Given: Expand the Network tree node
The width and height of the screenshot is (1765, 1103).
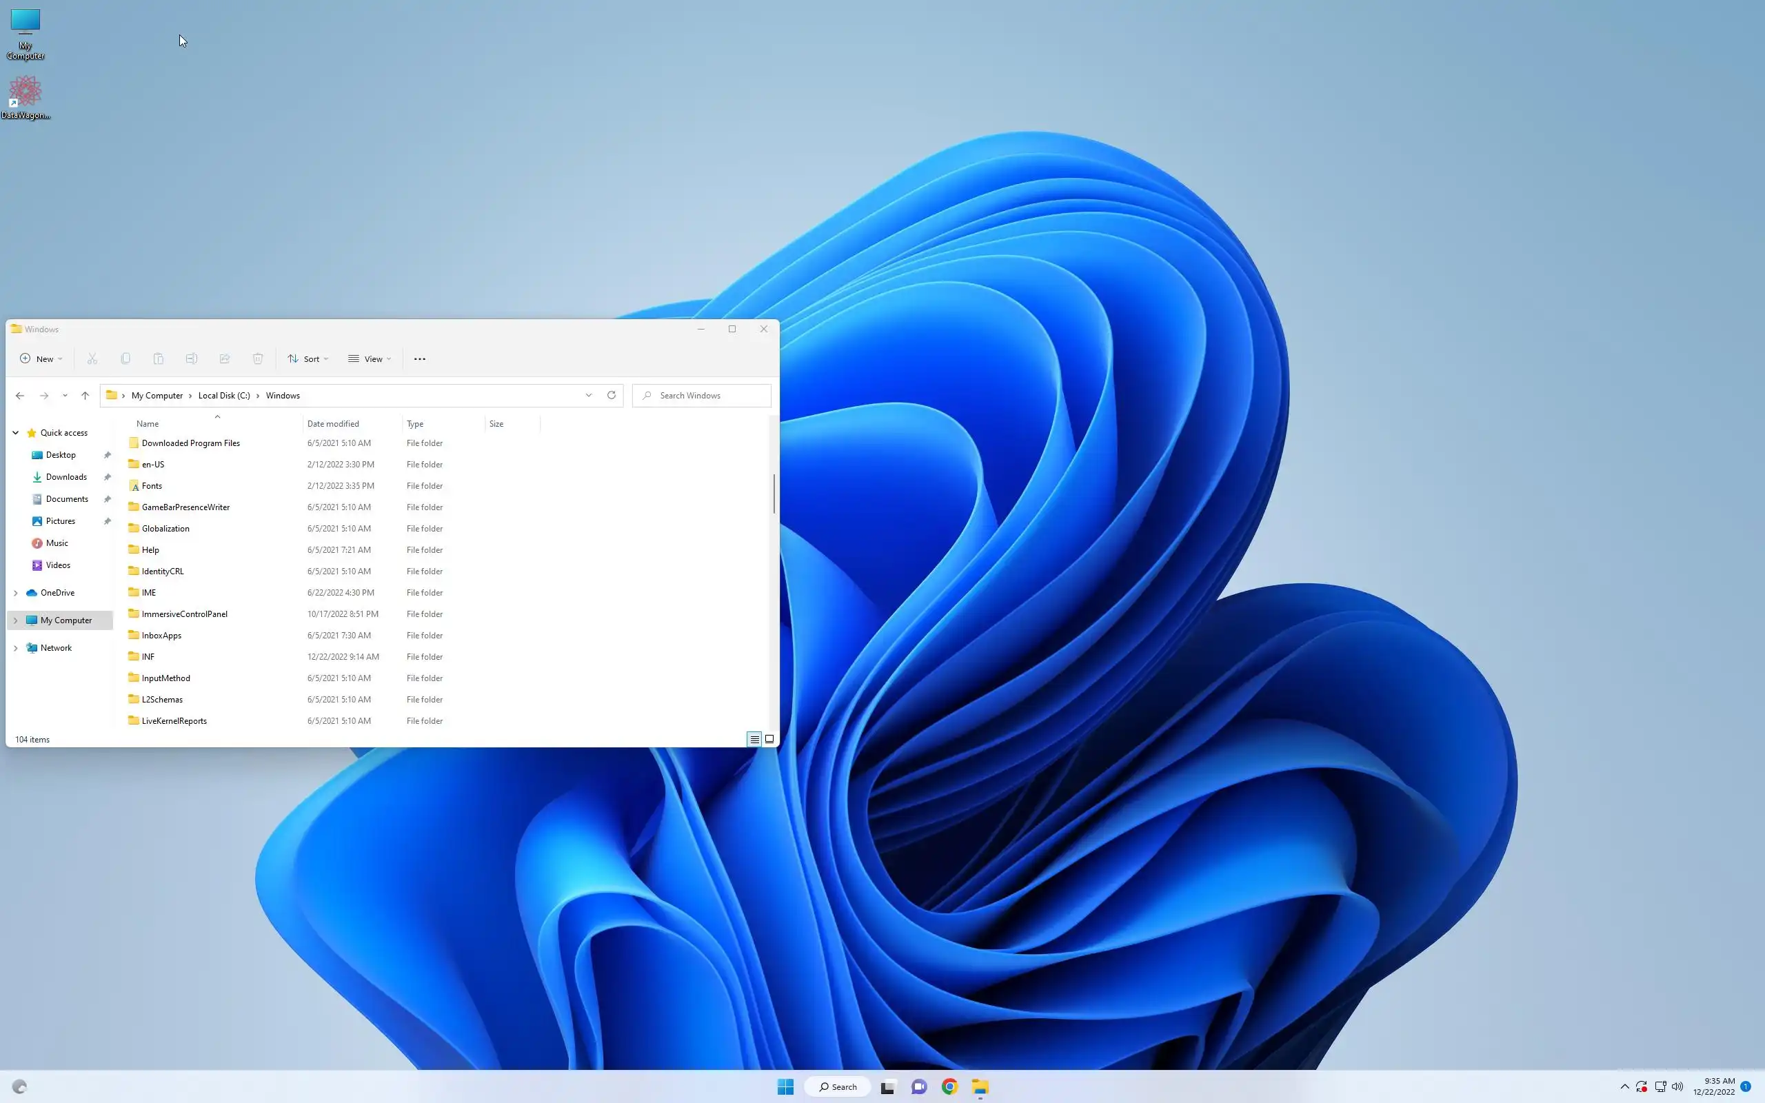Looking at the screenshot, I should 15,648.
